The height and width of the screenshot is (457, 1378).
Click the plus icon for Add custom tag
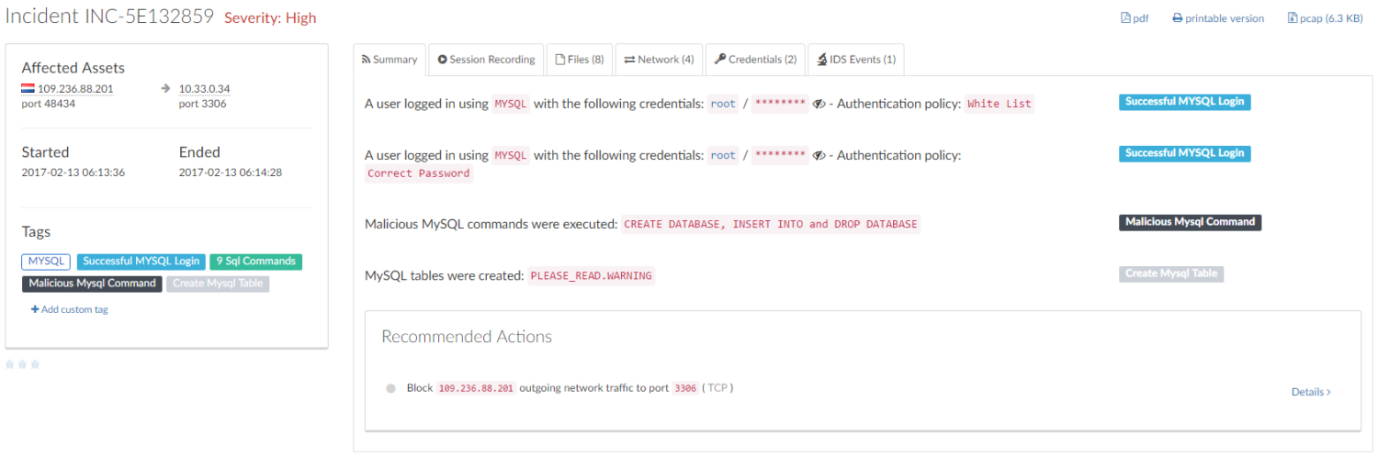[35, 310]
